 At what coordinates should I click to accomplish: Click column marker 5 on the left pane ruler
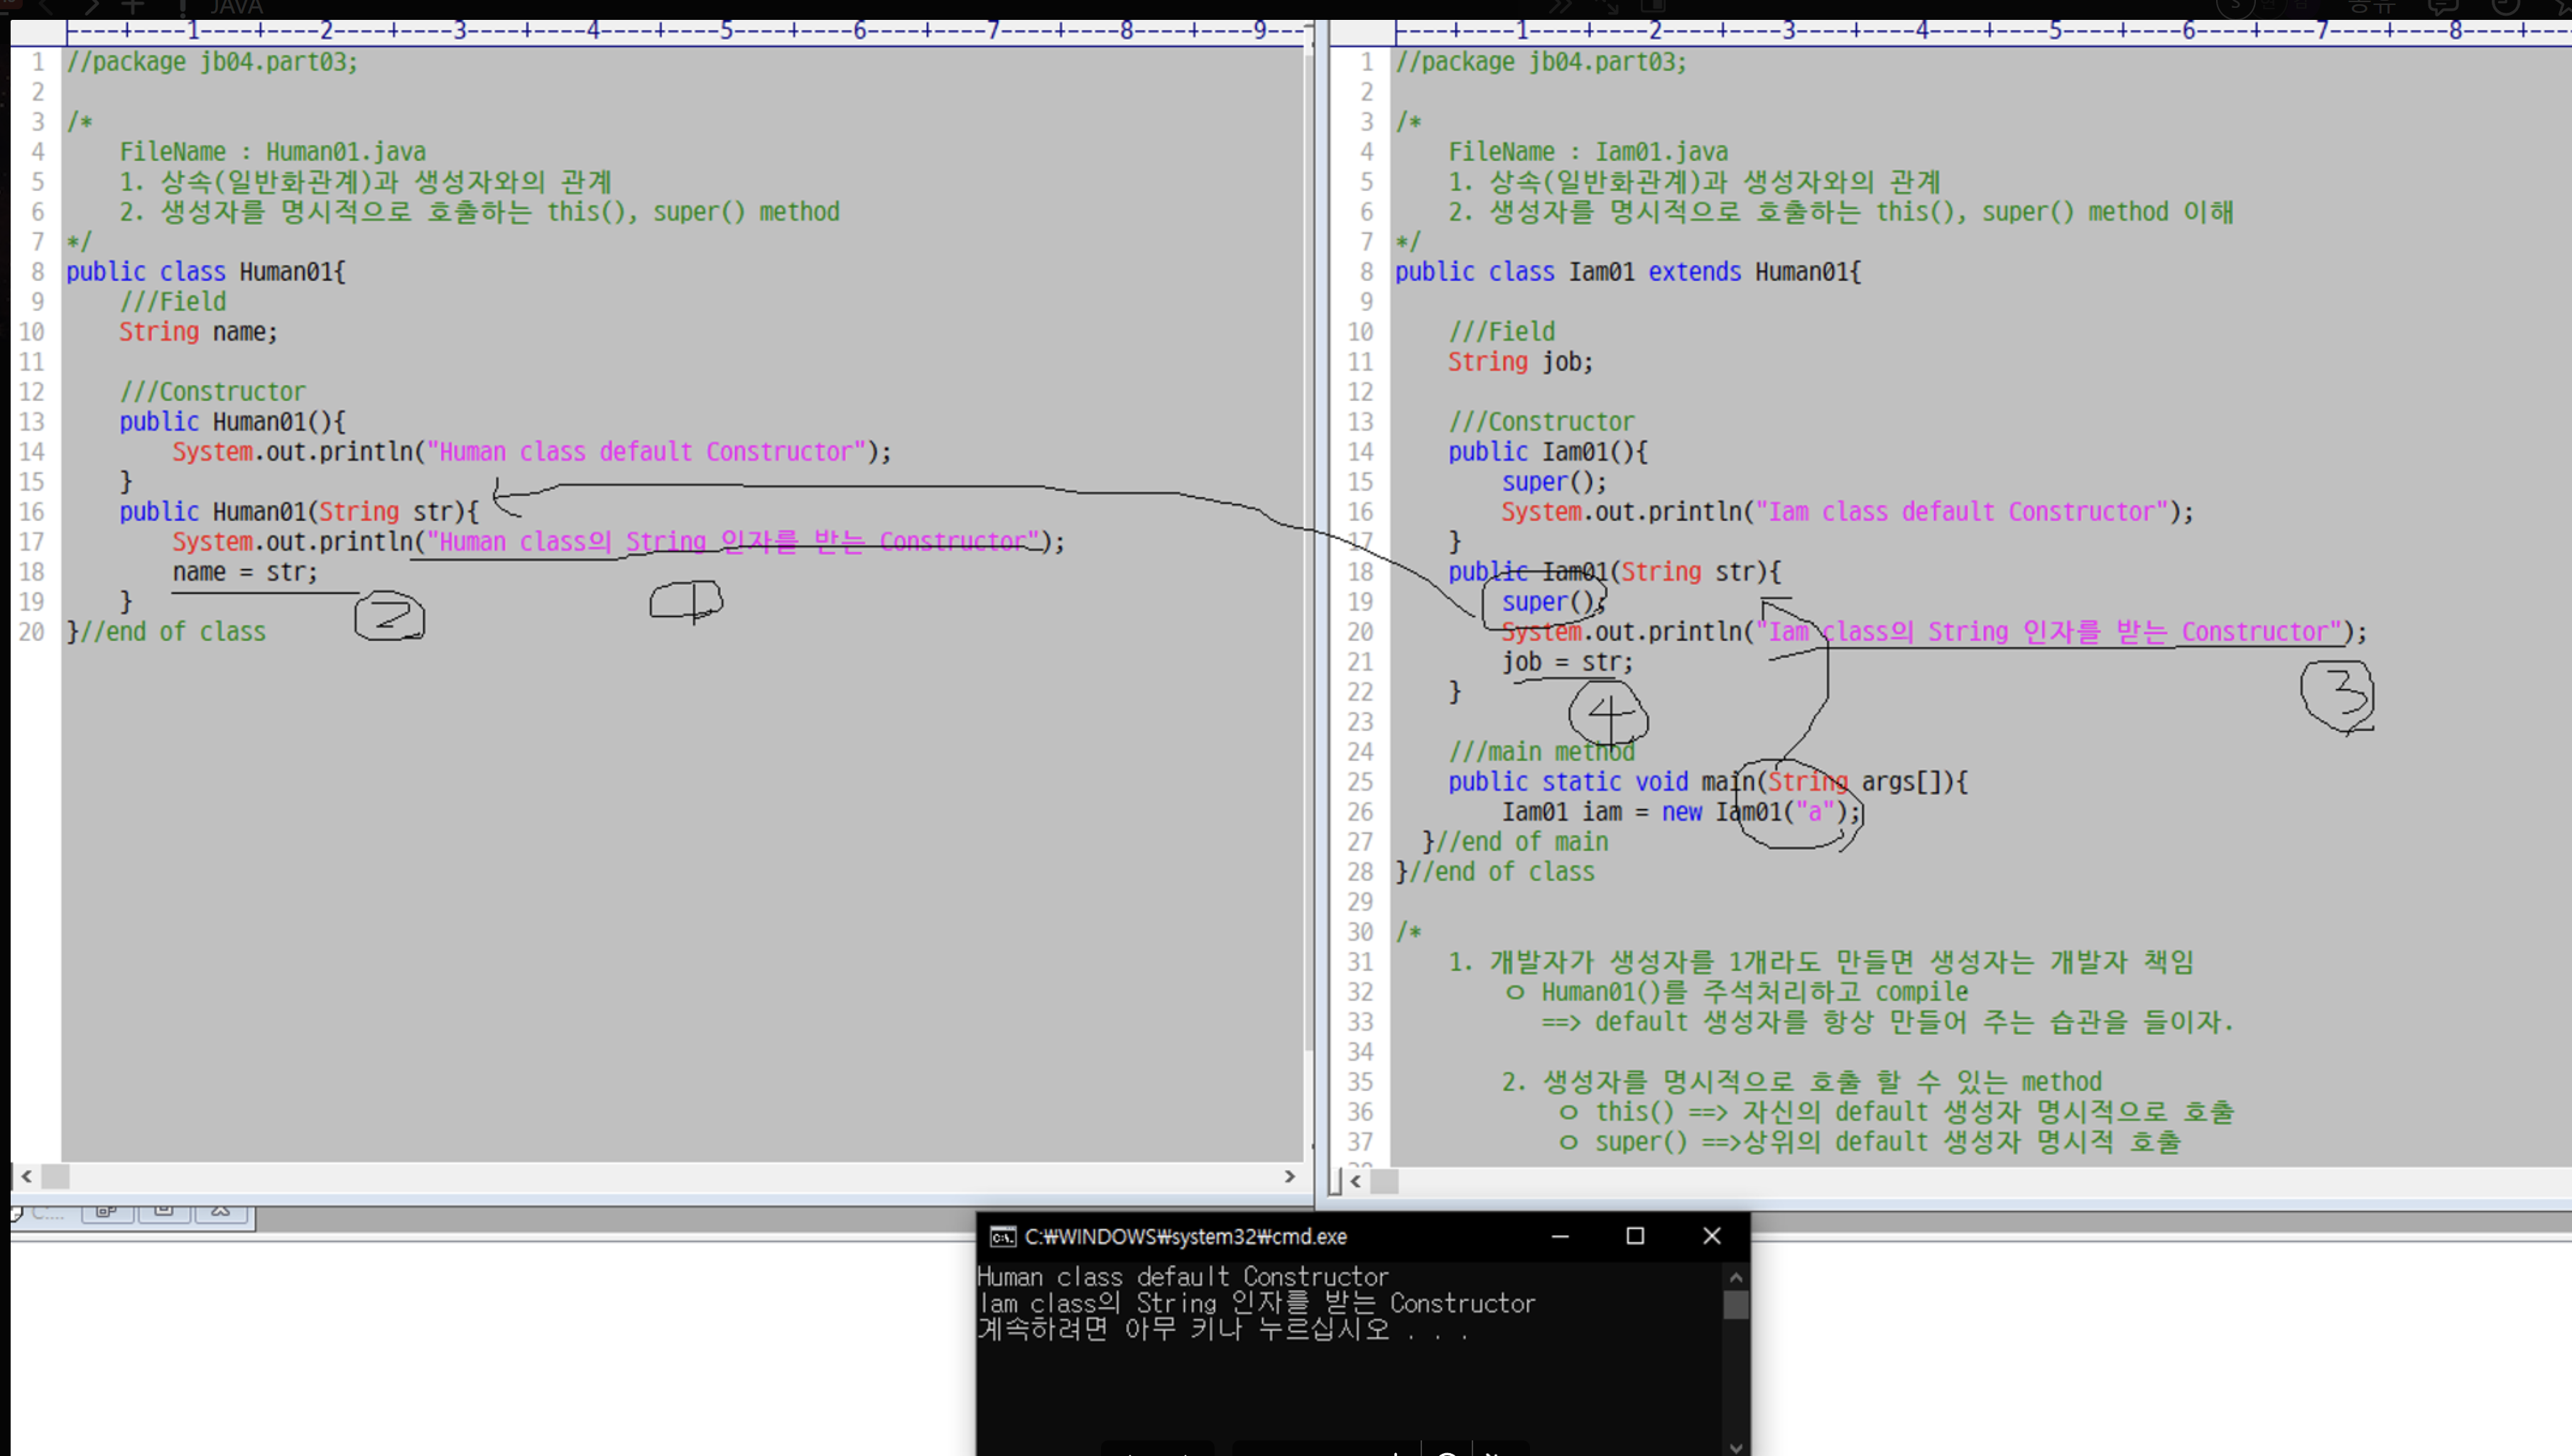tap(726, 31)
